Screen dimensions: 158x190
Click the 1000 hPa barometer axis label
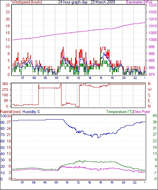(153, 40)
